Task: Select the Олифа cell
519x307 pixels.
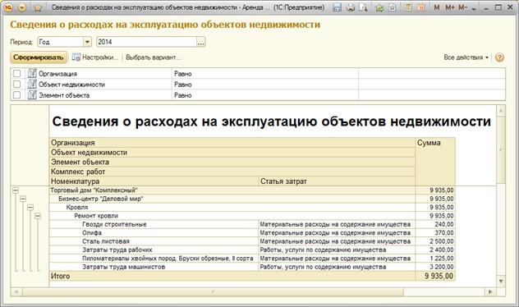Action: point(154,233)
